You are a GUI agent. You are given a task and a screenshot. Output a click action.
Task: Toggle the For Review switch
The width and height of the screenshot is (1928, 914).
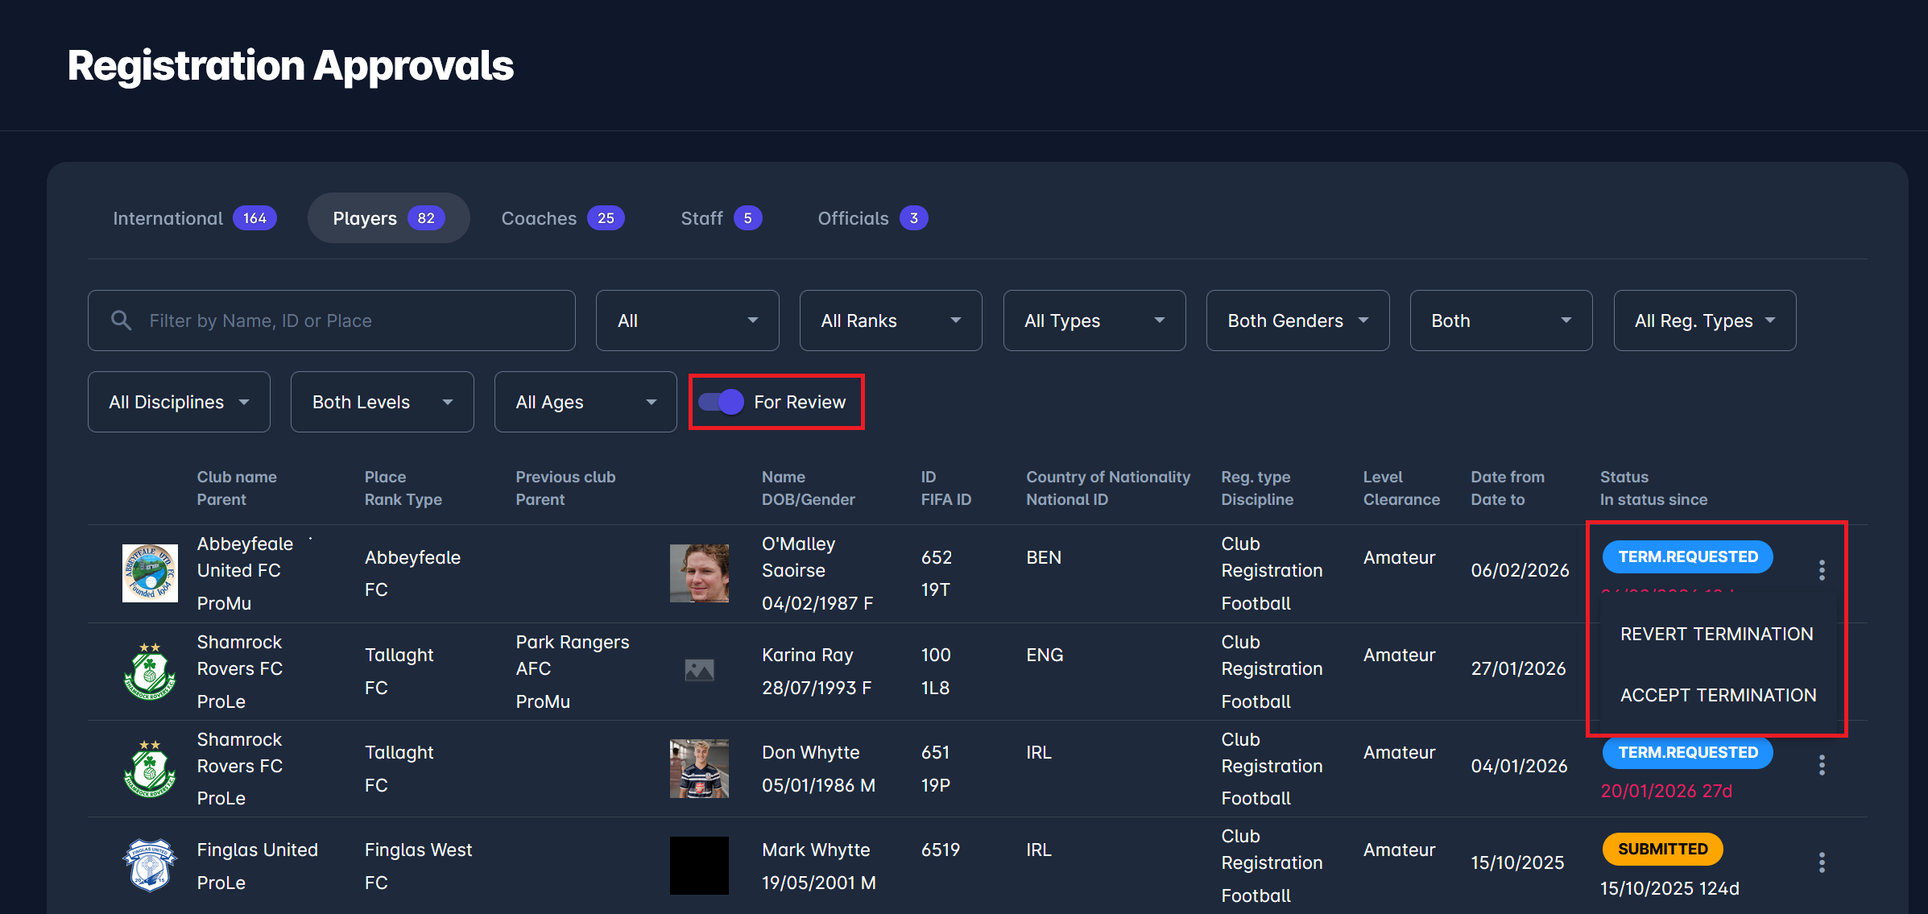(722, 402)
